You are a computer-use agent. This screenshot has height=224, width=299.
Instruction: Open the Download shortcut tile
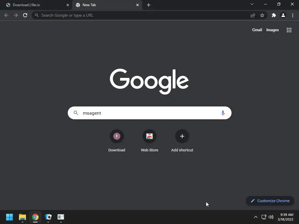tap(117, 141)
